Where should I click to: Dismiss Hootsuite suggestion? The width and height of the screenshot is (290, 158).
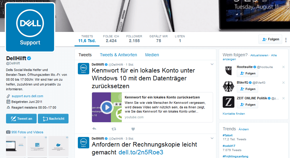[x=283, y=67]
